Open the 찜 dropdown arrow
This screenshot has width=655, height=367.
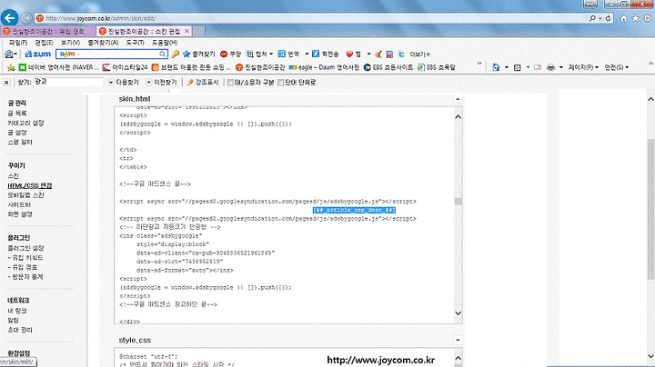coord(368,54)
